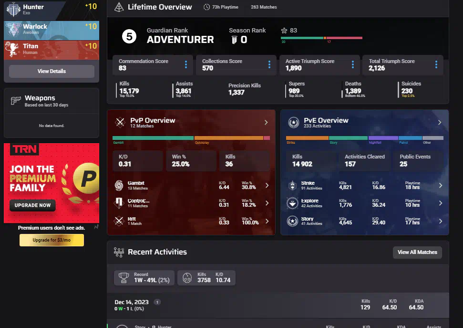Expand the PvE Overview section arrow
Viewport: 463px width, 328px height.
click(x=440, y=123)
